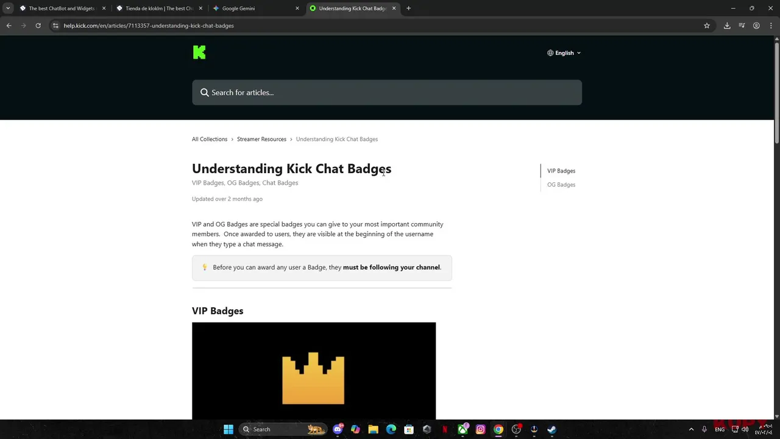Open Discord from the taskbar

point(338,429)
